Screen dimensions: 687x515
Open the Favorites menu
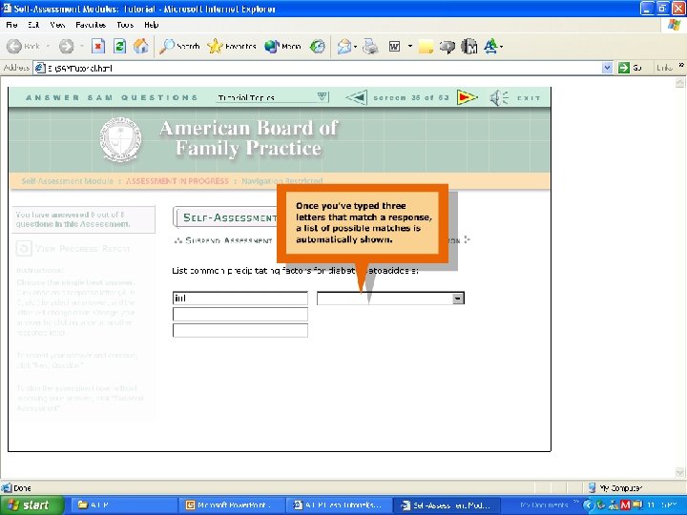point(91,25)
